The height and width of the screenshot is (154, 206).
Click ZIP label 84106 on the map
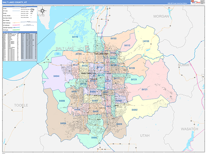(114, 65)
